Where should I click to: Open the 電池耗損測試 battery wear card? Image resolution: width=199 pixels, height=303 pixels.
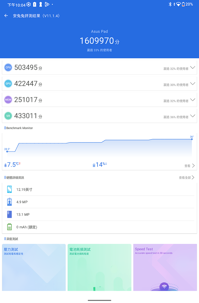pyautogui.click(x=99, y=268)
